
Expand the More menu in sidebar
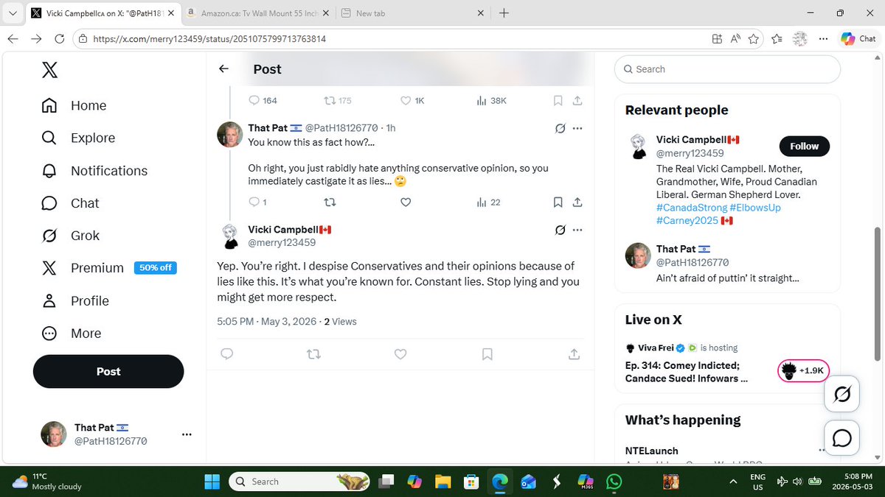(72, 333)
